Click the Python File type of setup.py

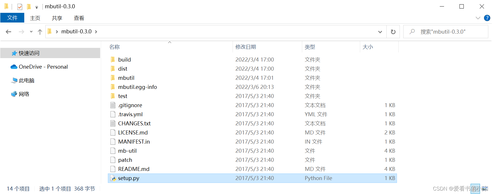click(318, 178)
